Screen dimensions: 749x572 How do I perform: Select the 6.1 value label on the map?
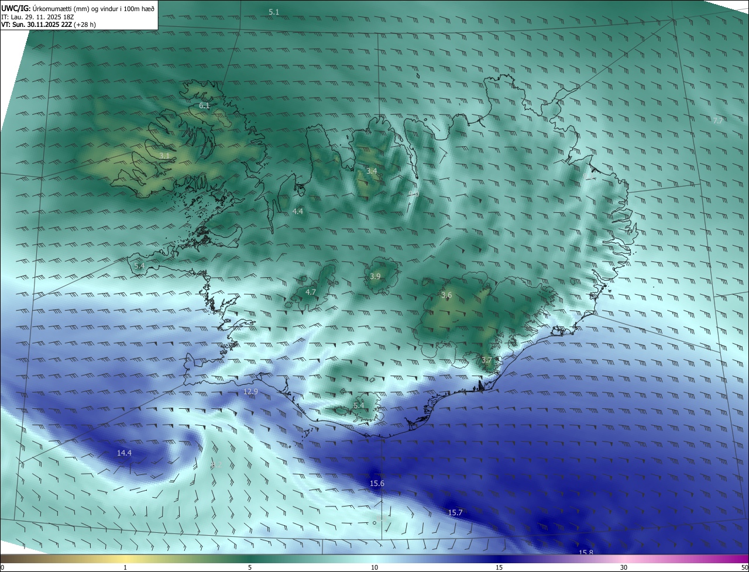click(x=204, y=105)
